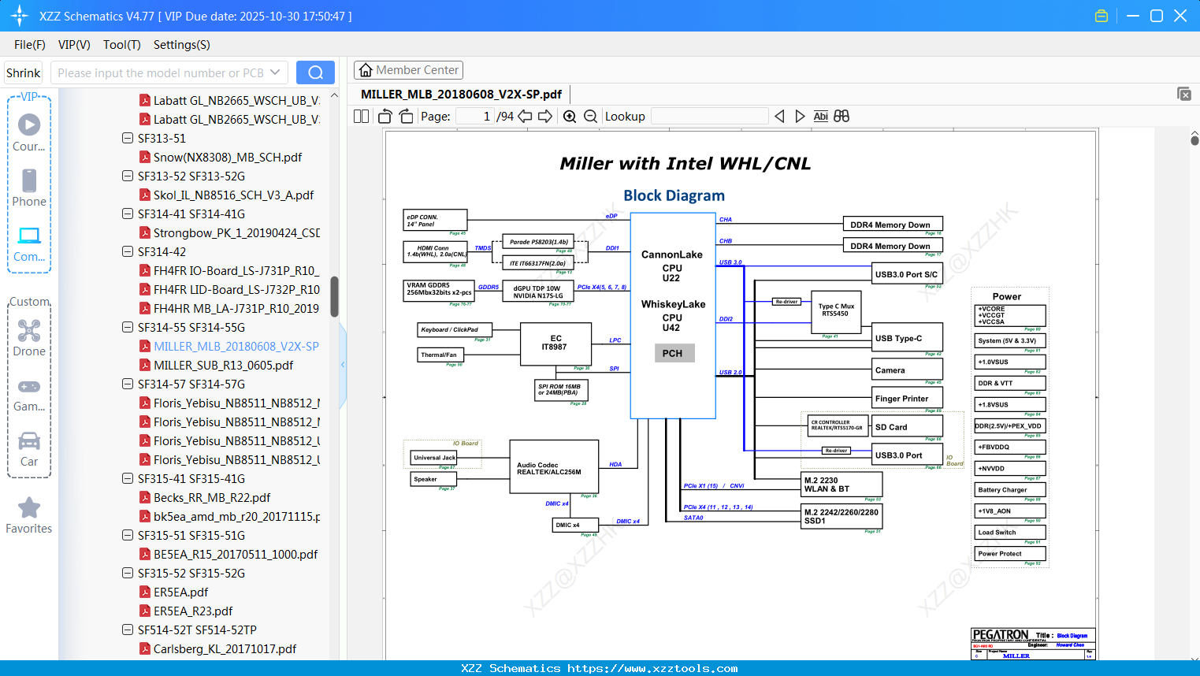This screenshot has height=676, width=1200.
Task: Open the File(F) menu
Action: (30, 45)
